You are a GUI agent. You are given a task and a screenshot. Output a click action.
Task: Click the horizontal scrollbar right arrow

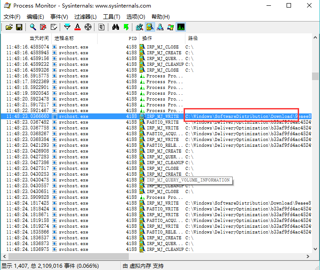pyautogui.click(x=308, y=256)
